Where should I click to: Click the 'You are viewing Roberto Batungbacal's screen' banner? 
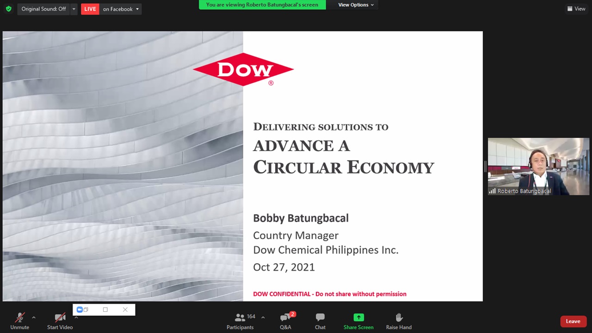(x=262, y=5)
